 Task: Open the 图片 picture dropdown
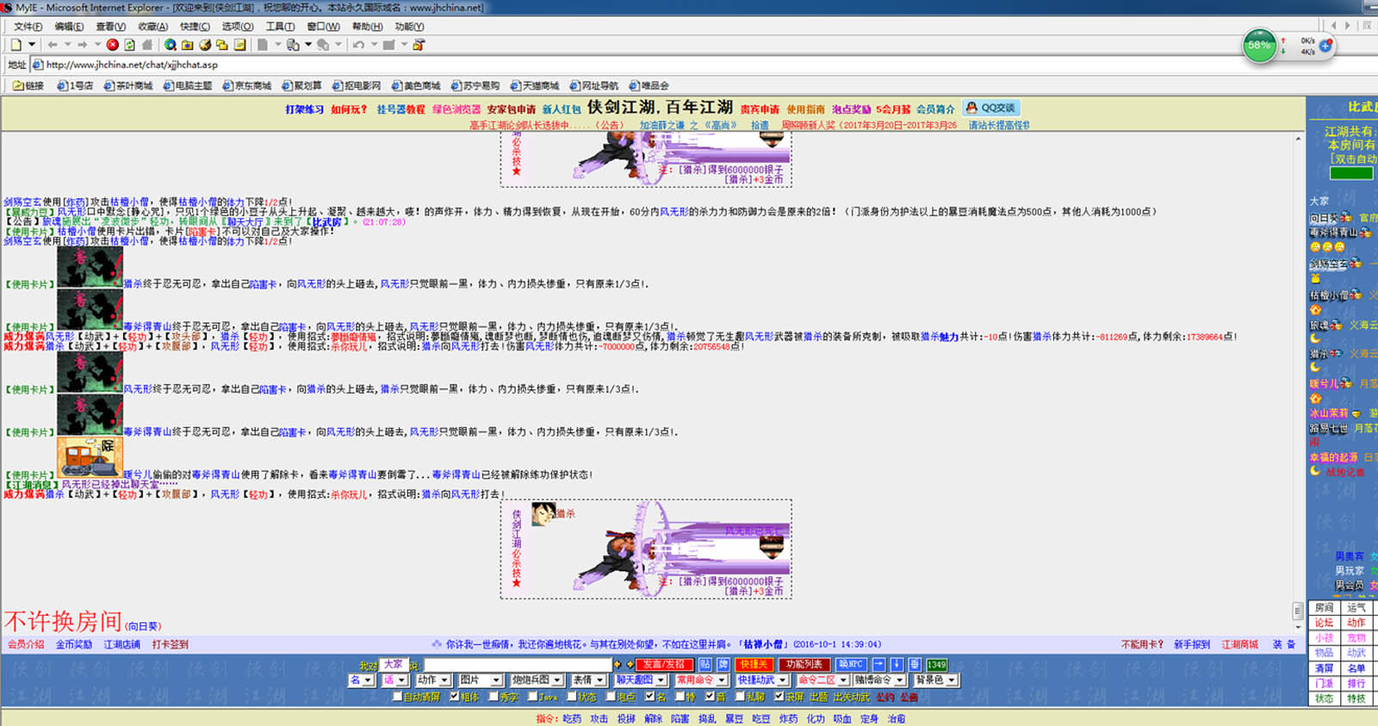pos(480,679)
